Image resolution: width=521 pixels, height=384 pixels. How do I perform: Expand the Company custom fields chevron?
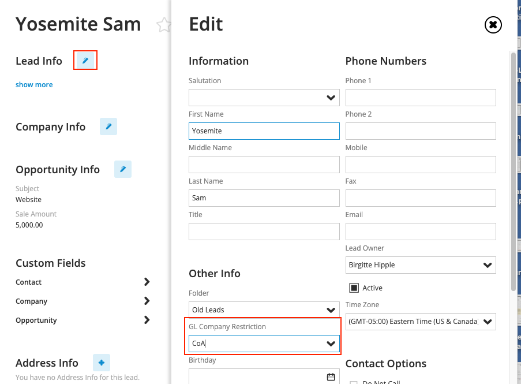point(147,300)
